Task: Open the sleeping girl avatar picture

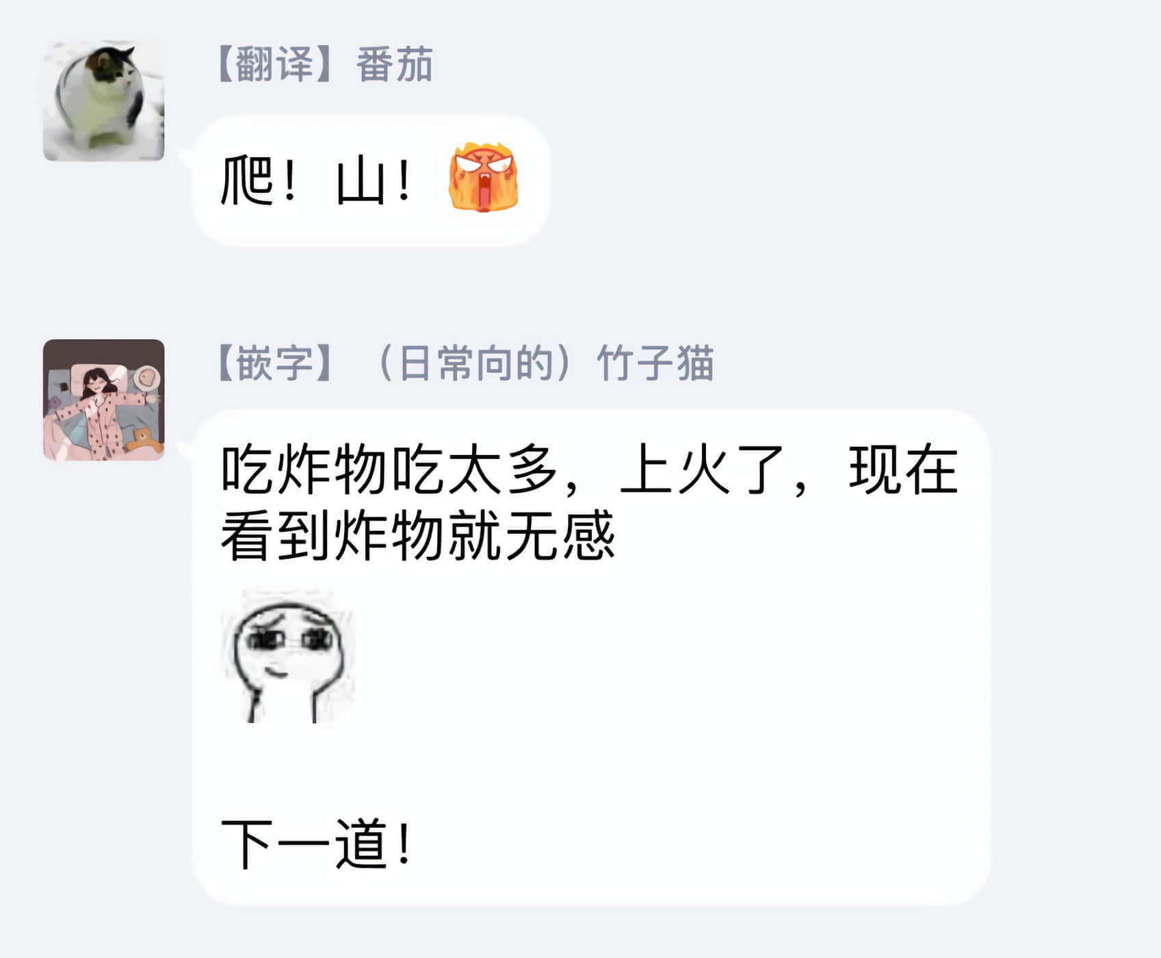Action: pyautogui.click(x=103, y=400)
